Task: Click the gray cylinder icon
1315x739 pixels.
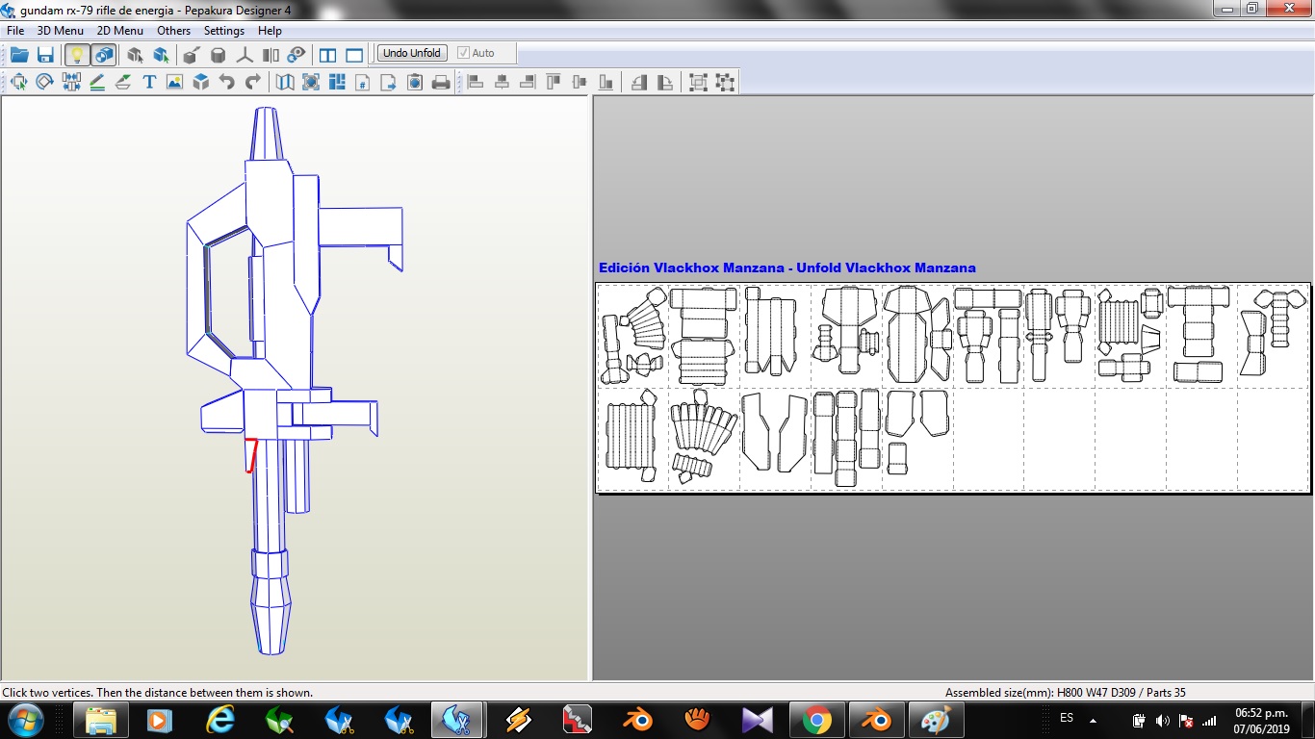Action: pos(219,55)
